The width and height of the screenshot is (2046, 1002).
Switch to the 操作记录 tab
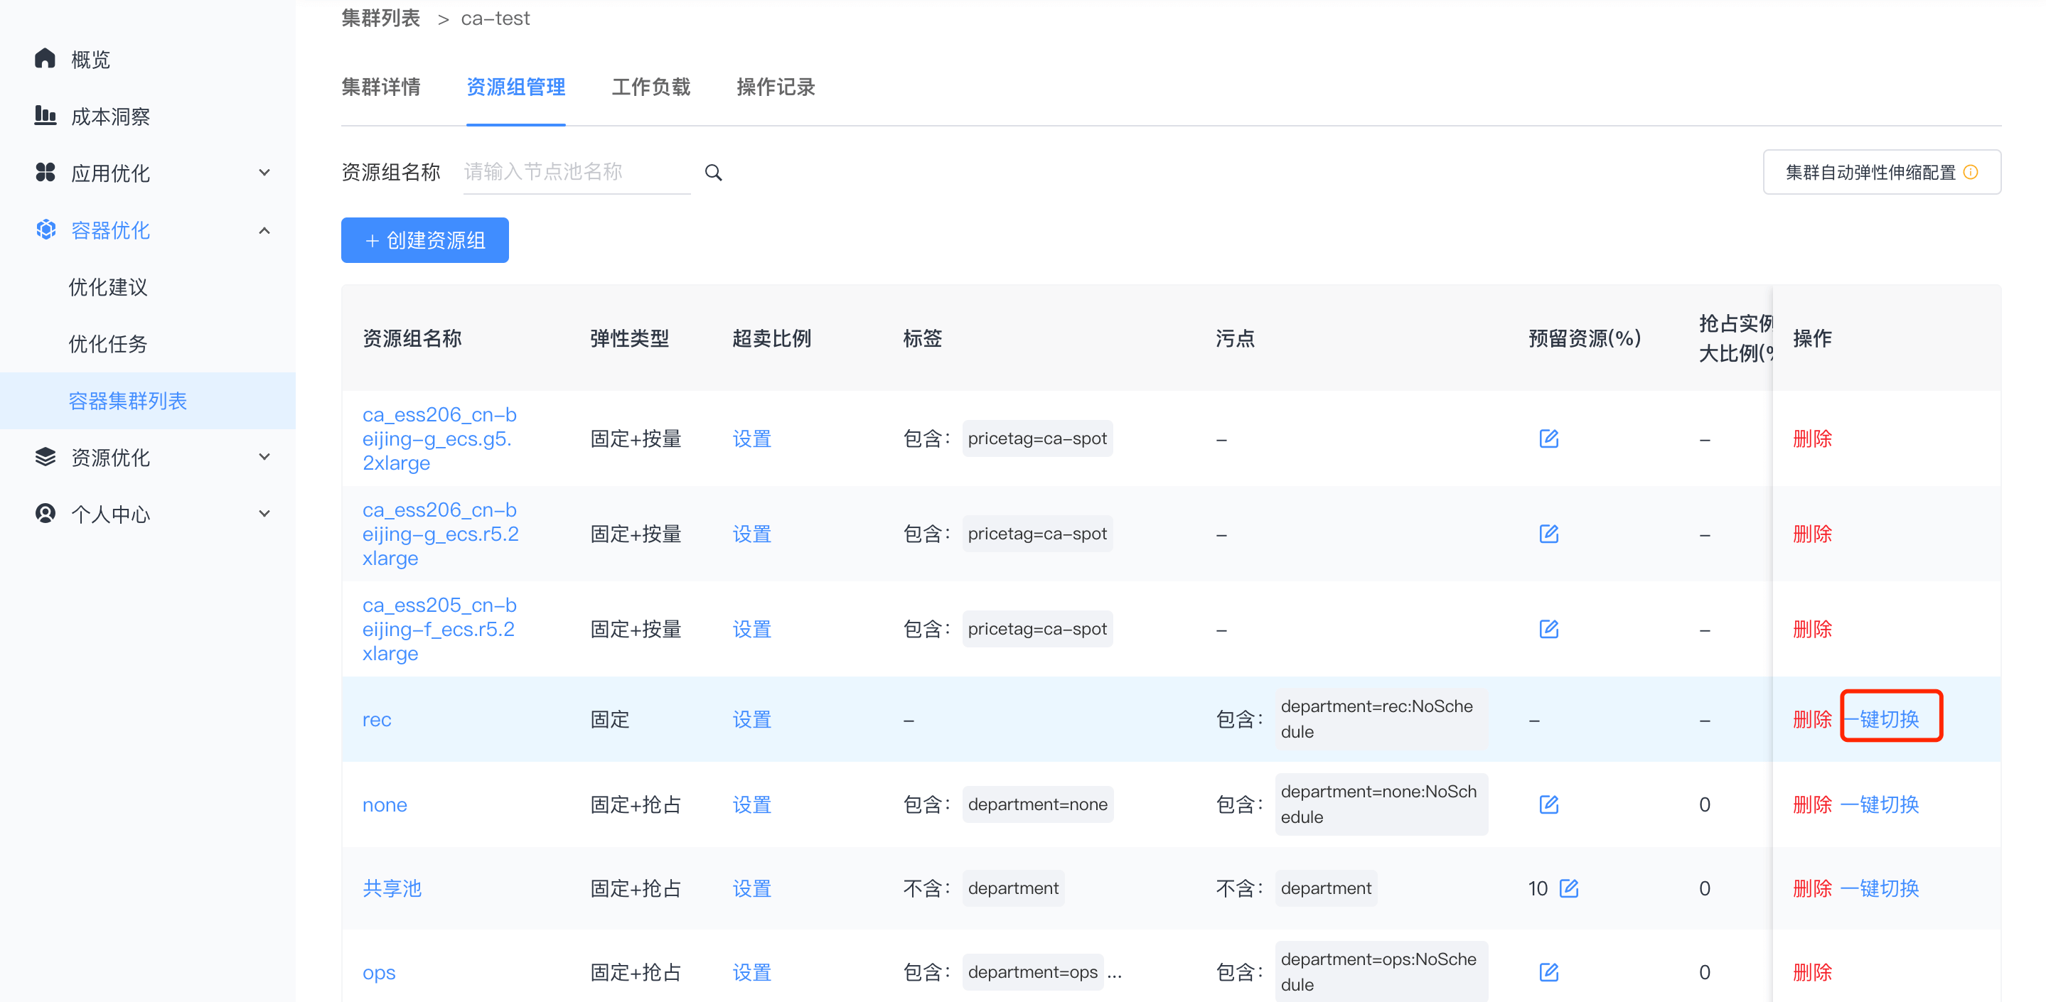pyautogui.click(x=776, y=87)
